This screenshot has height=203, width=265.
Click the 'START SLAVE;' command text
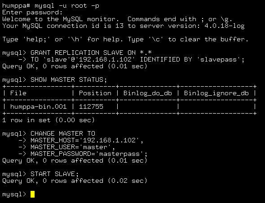coord(55,174)
